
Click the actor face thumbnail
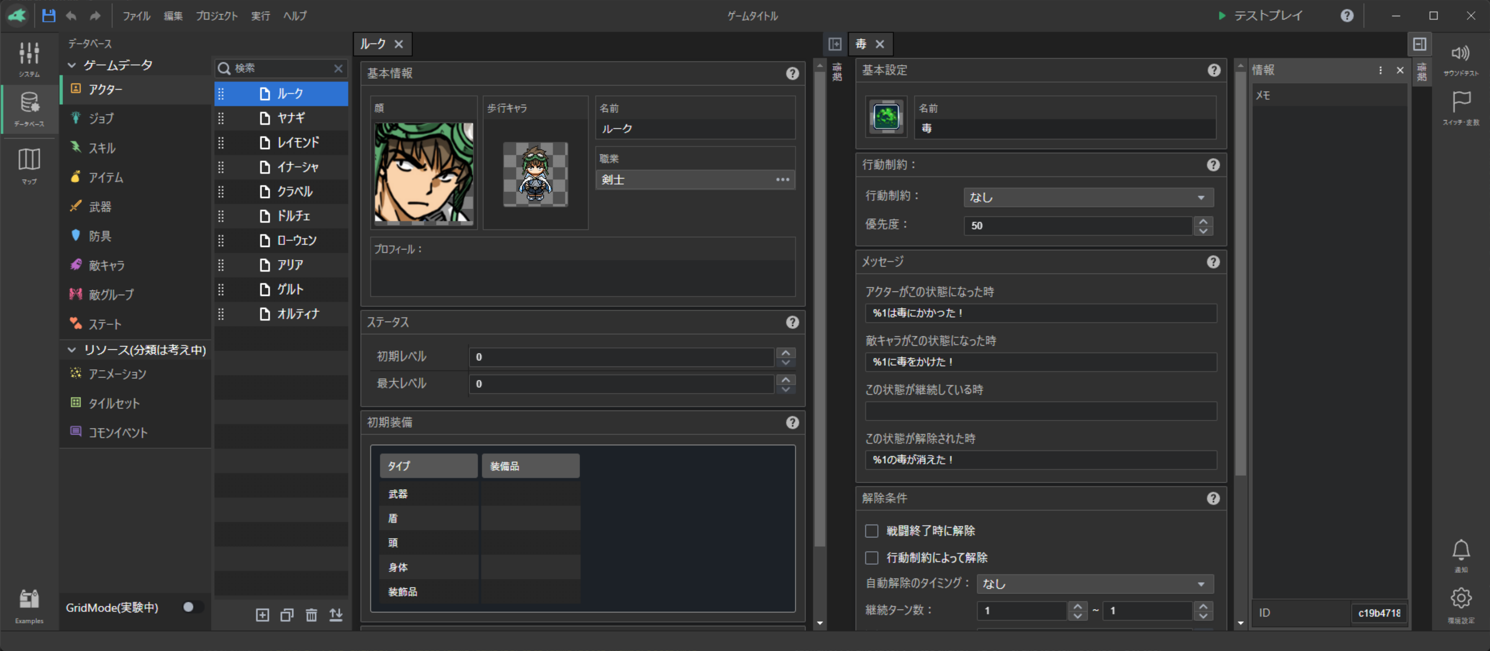423,173
